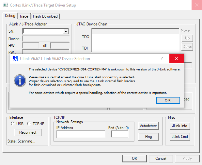This screenshot has height=165, width=202.
Task: Click the dll version field
Action: point(60,46)
